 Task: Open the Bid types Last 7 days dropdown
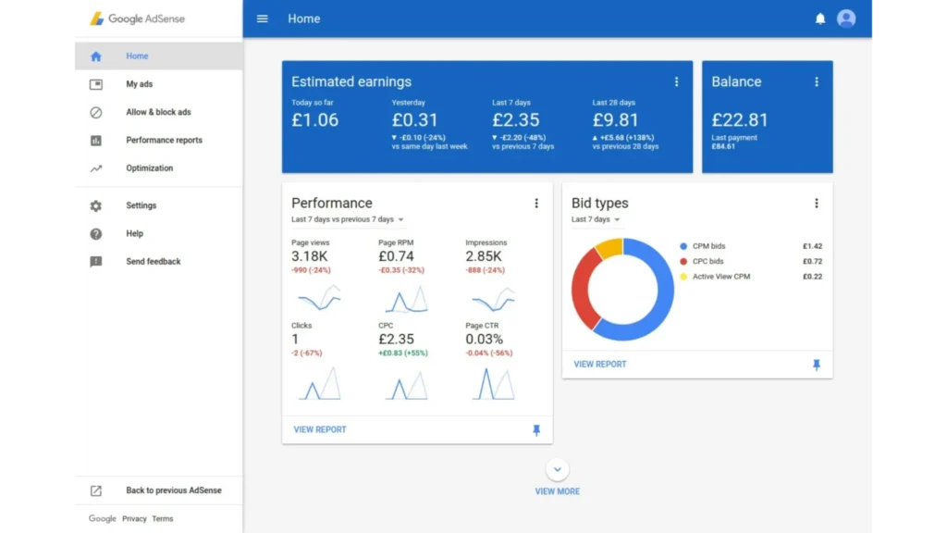(x=596, y=219)
